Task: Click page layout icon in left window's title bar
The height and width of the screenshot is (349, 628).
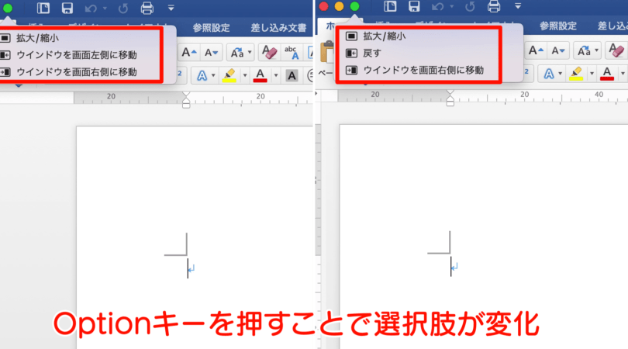Action: (x=43, y=8)
